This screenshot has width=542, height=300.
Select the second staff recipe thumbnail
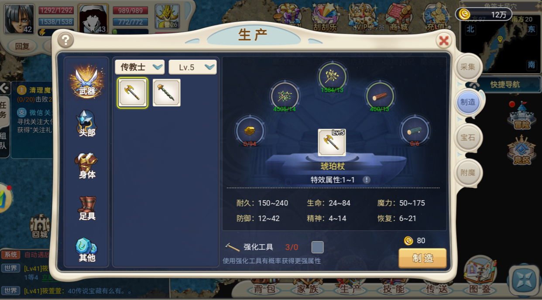pos(167,92)
